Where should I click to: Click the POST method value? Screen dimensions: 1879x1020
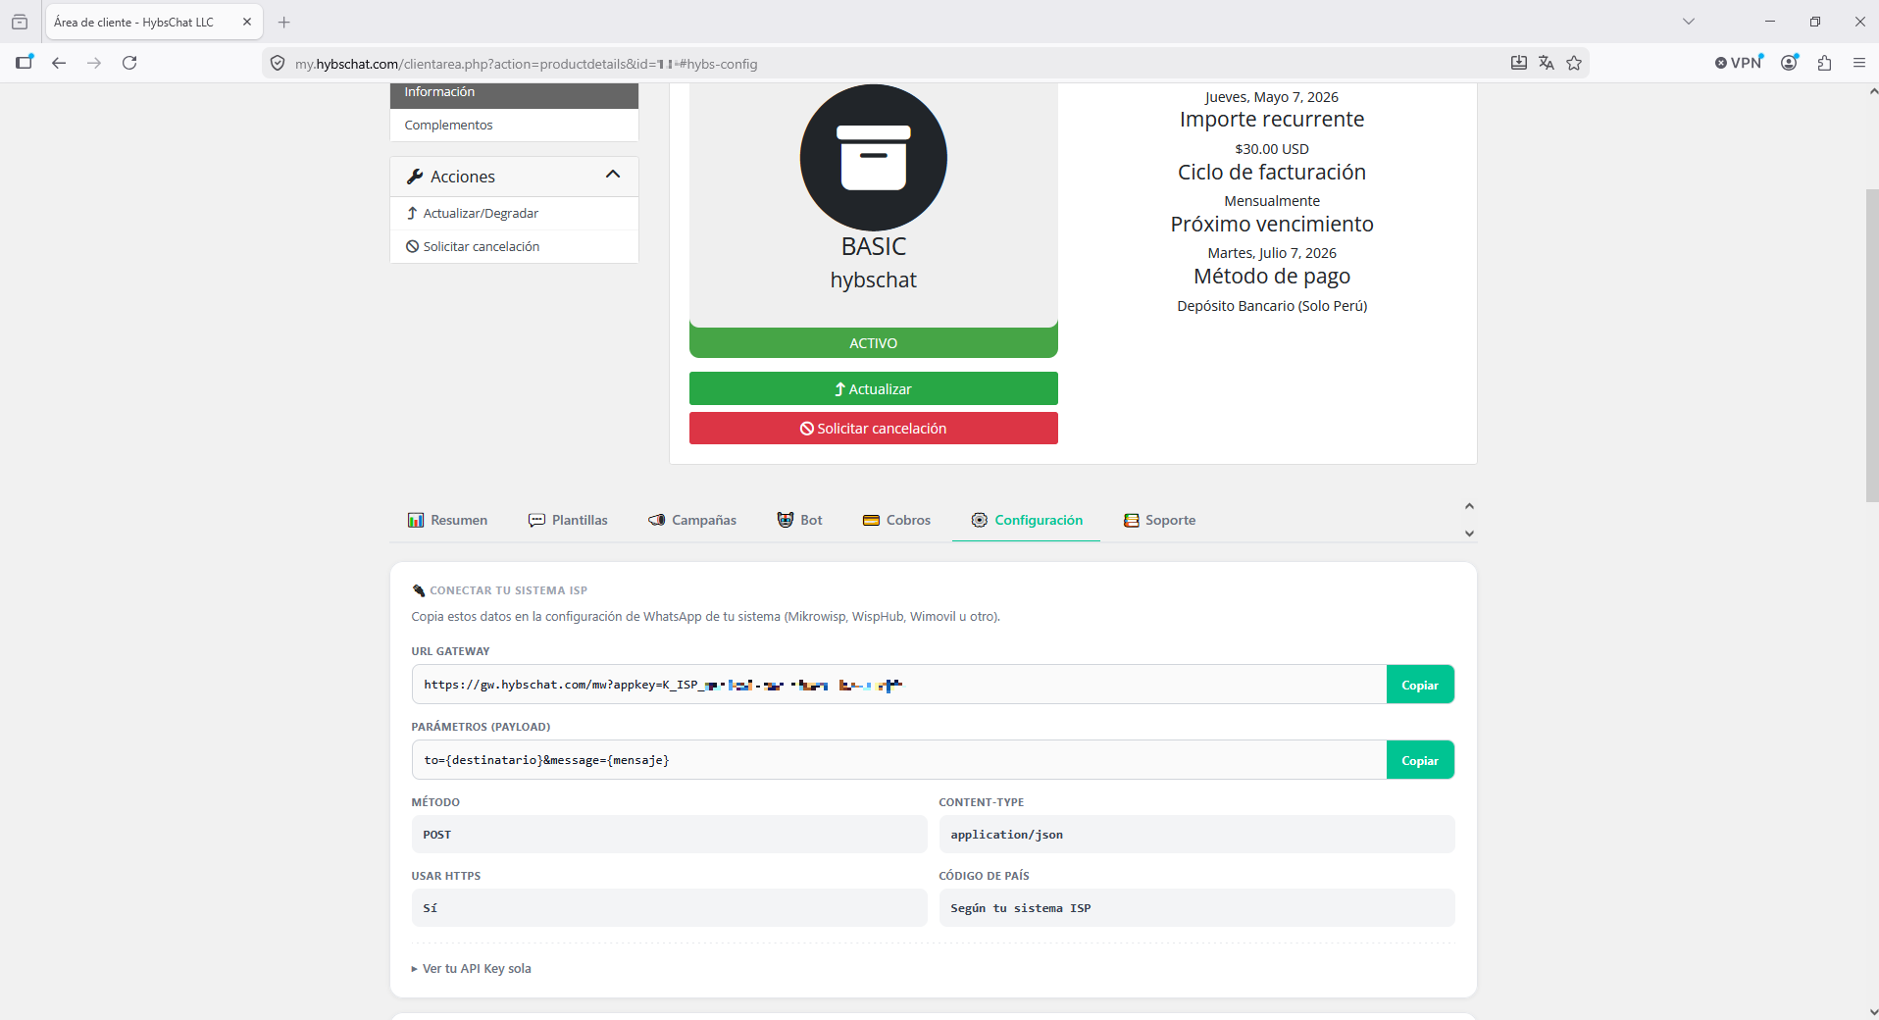pyautogui.click(x=669, y=835)
